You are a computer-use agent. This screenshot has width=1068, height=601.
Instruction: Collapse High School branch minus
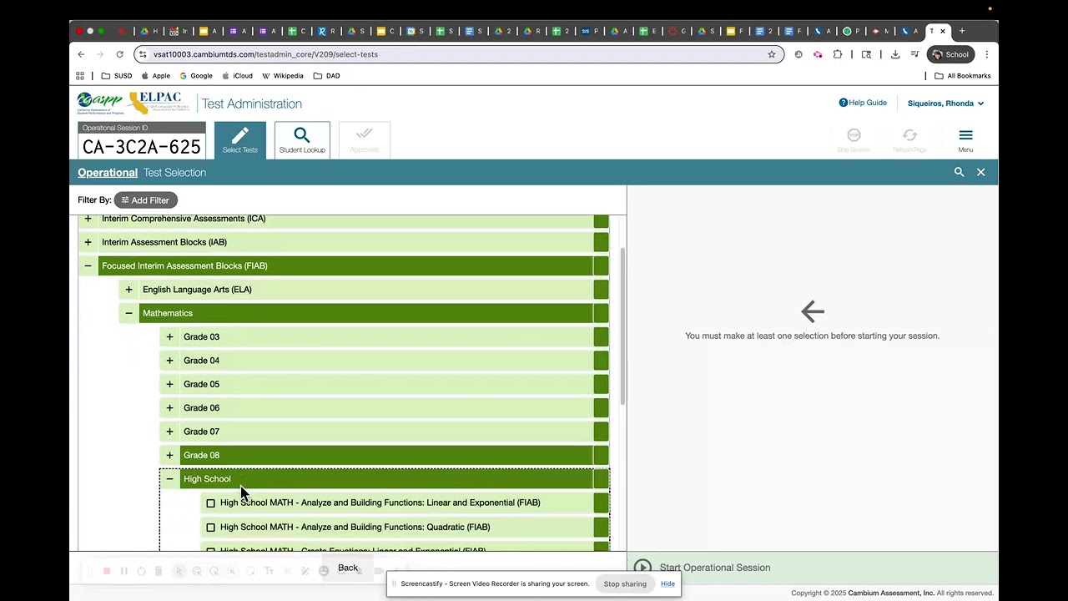tap(169, 479)
